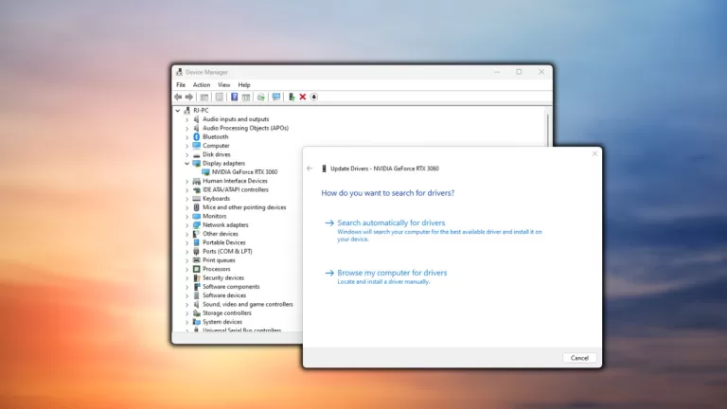
Task: Expand the Other devices category
Action: pyautogui.click(x=186, y=234)
